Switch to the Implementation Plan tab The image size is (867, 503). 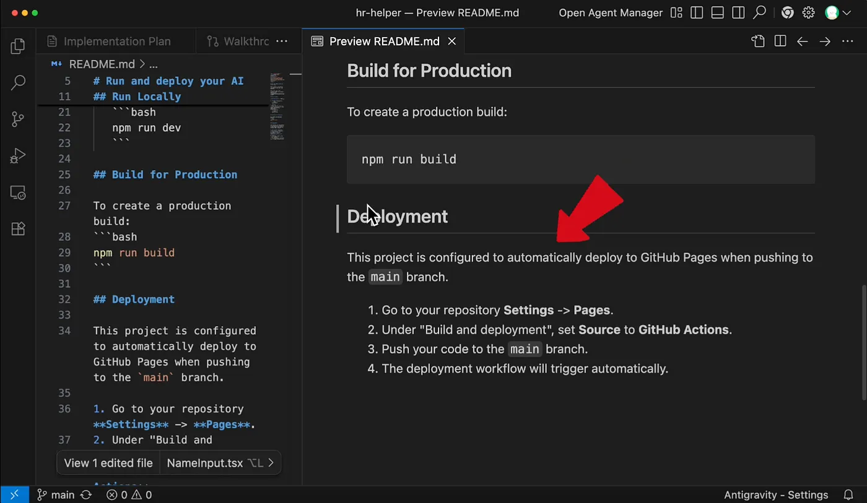click(116, 41)
